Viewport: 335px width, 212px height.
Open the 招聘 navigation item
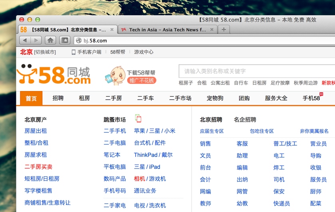click(58, 98)
